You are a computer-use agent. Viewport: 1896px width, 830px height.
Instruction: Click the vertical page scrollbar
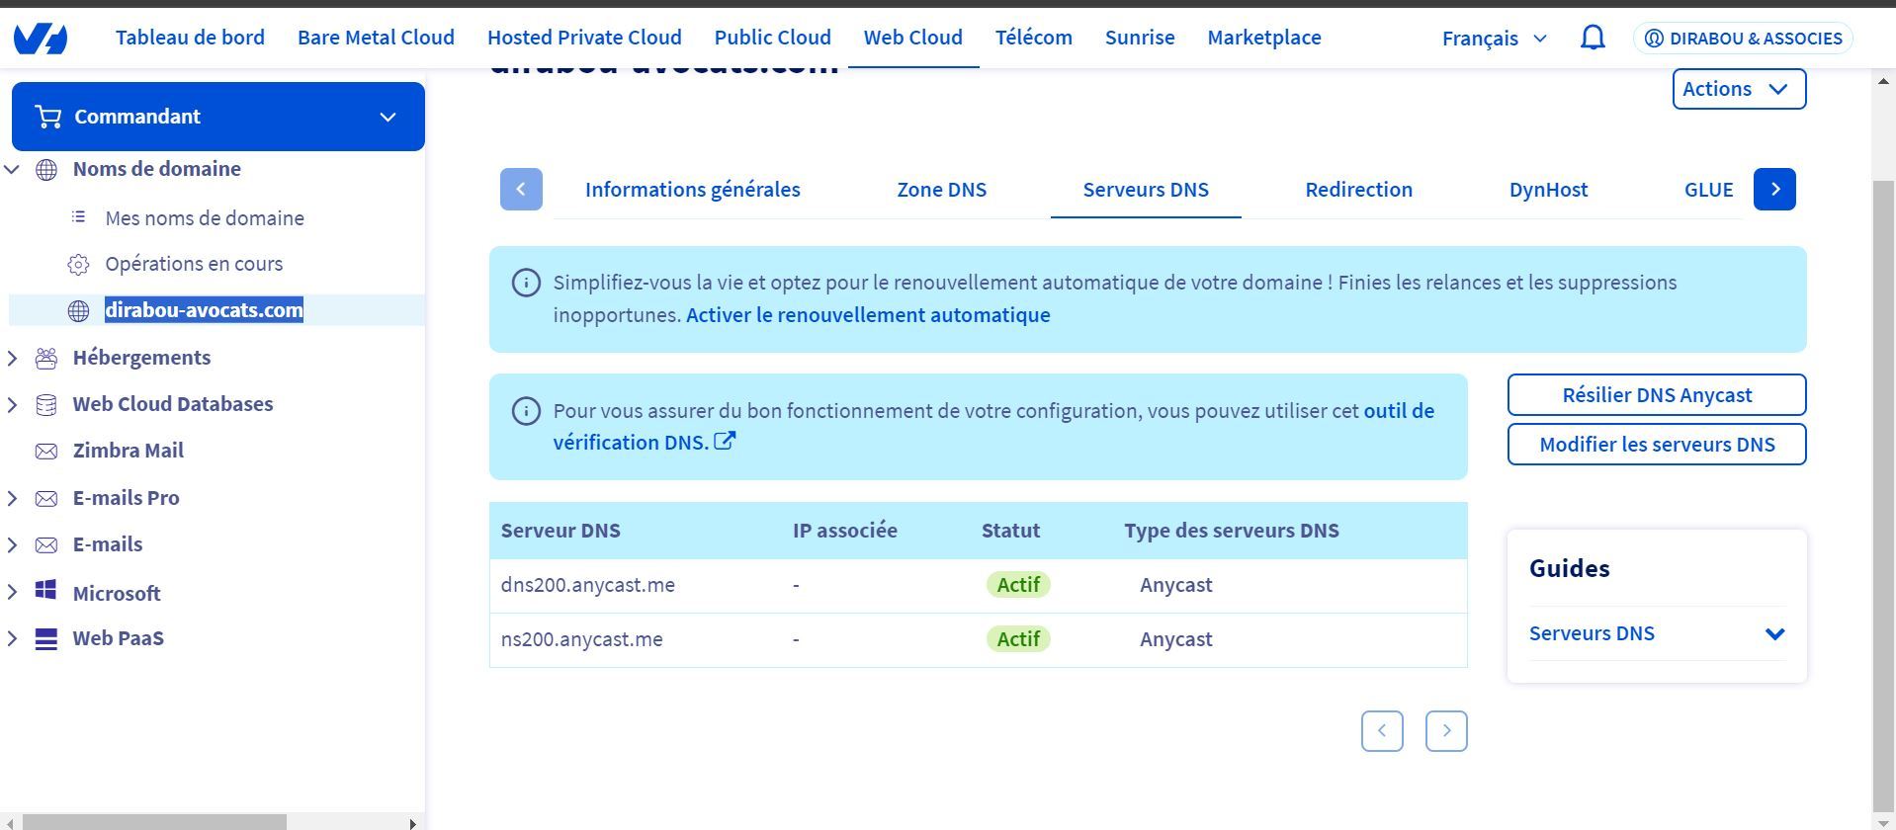click(x=1884, y=494)
